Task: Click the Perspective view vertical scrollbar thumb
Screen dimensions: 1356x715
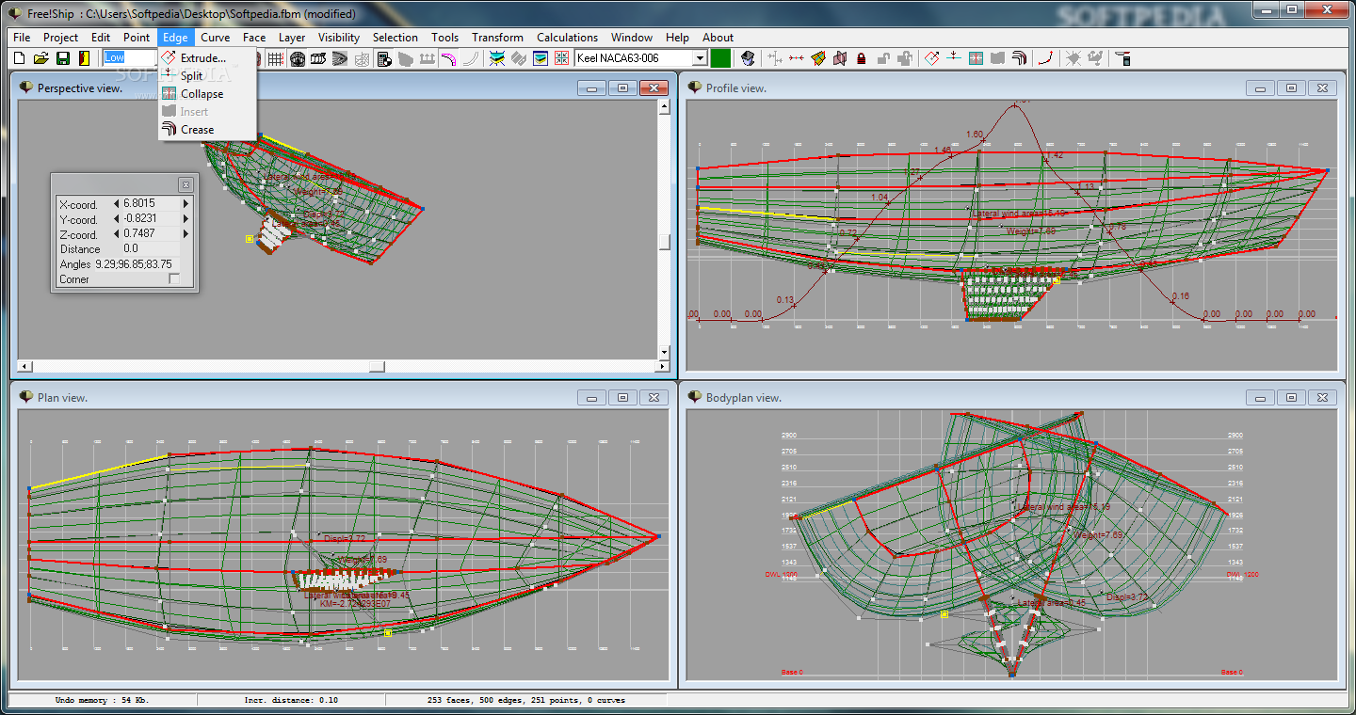Action: click(664, 242)
